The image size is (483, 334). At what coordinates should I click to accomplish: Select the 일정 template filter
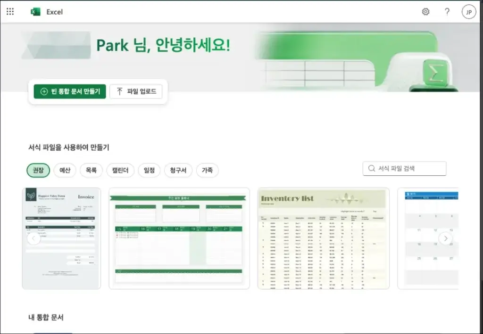pos(150,170)
